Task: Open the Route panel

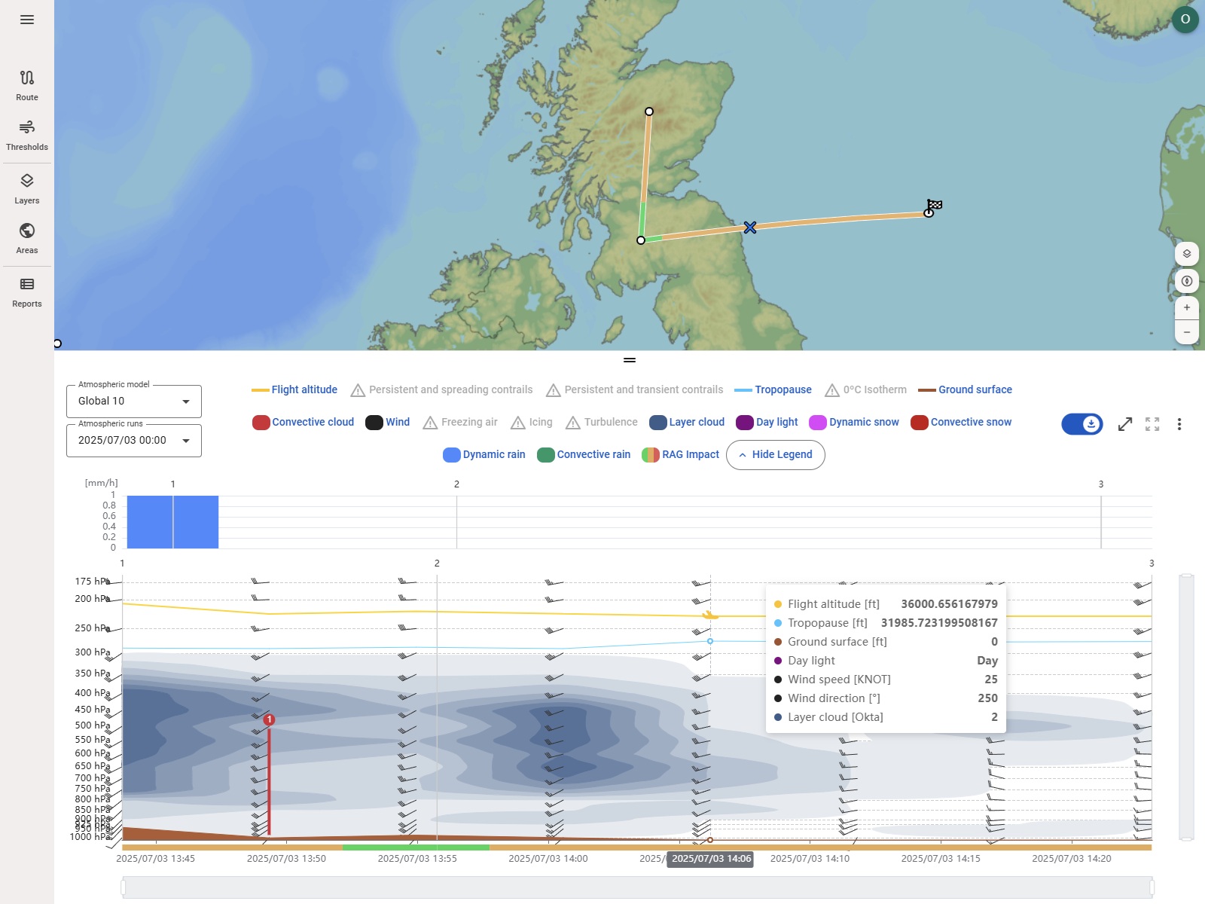Action: (x=27, y=85)
